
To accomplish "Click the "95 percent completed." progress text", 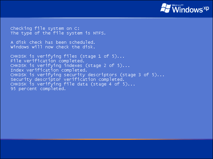I will (x=38, y=89).
